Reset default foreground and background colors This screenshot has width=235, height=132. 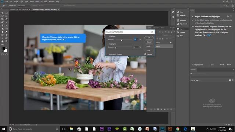(x=3, y=51)
